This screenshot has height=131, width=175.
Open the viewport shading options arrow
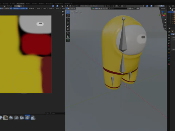166,6
